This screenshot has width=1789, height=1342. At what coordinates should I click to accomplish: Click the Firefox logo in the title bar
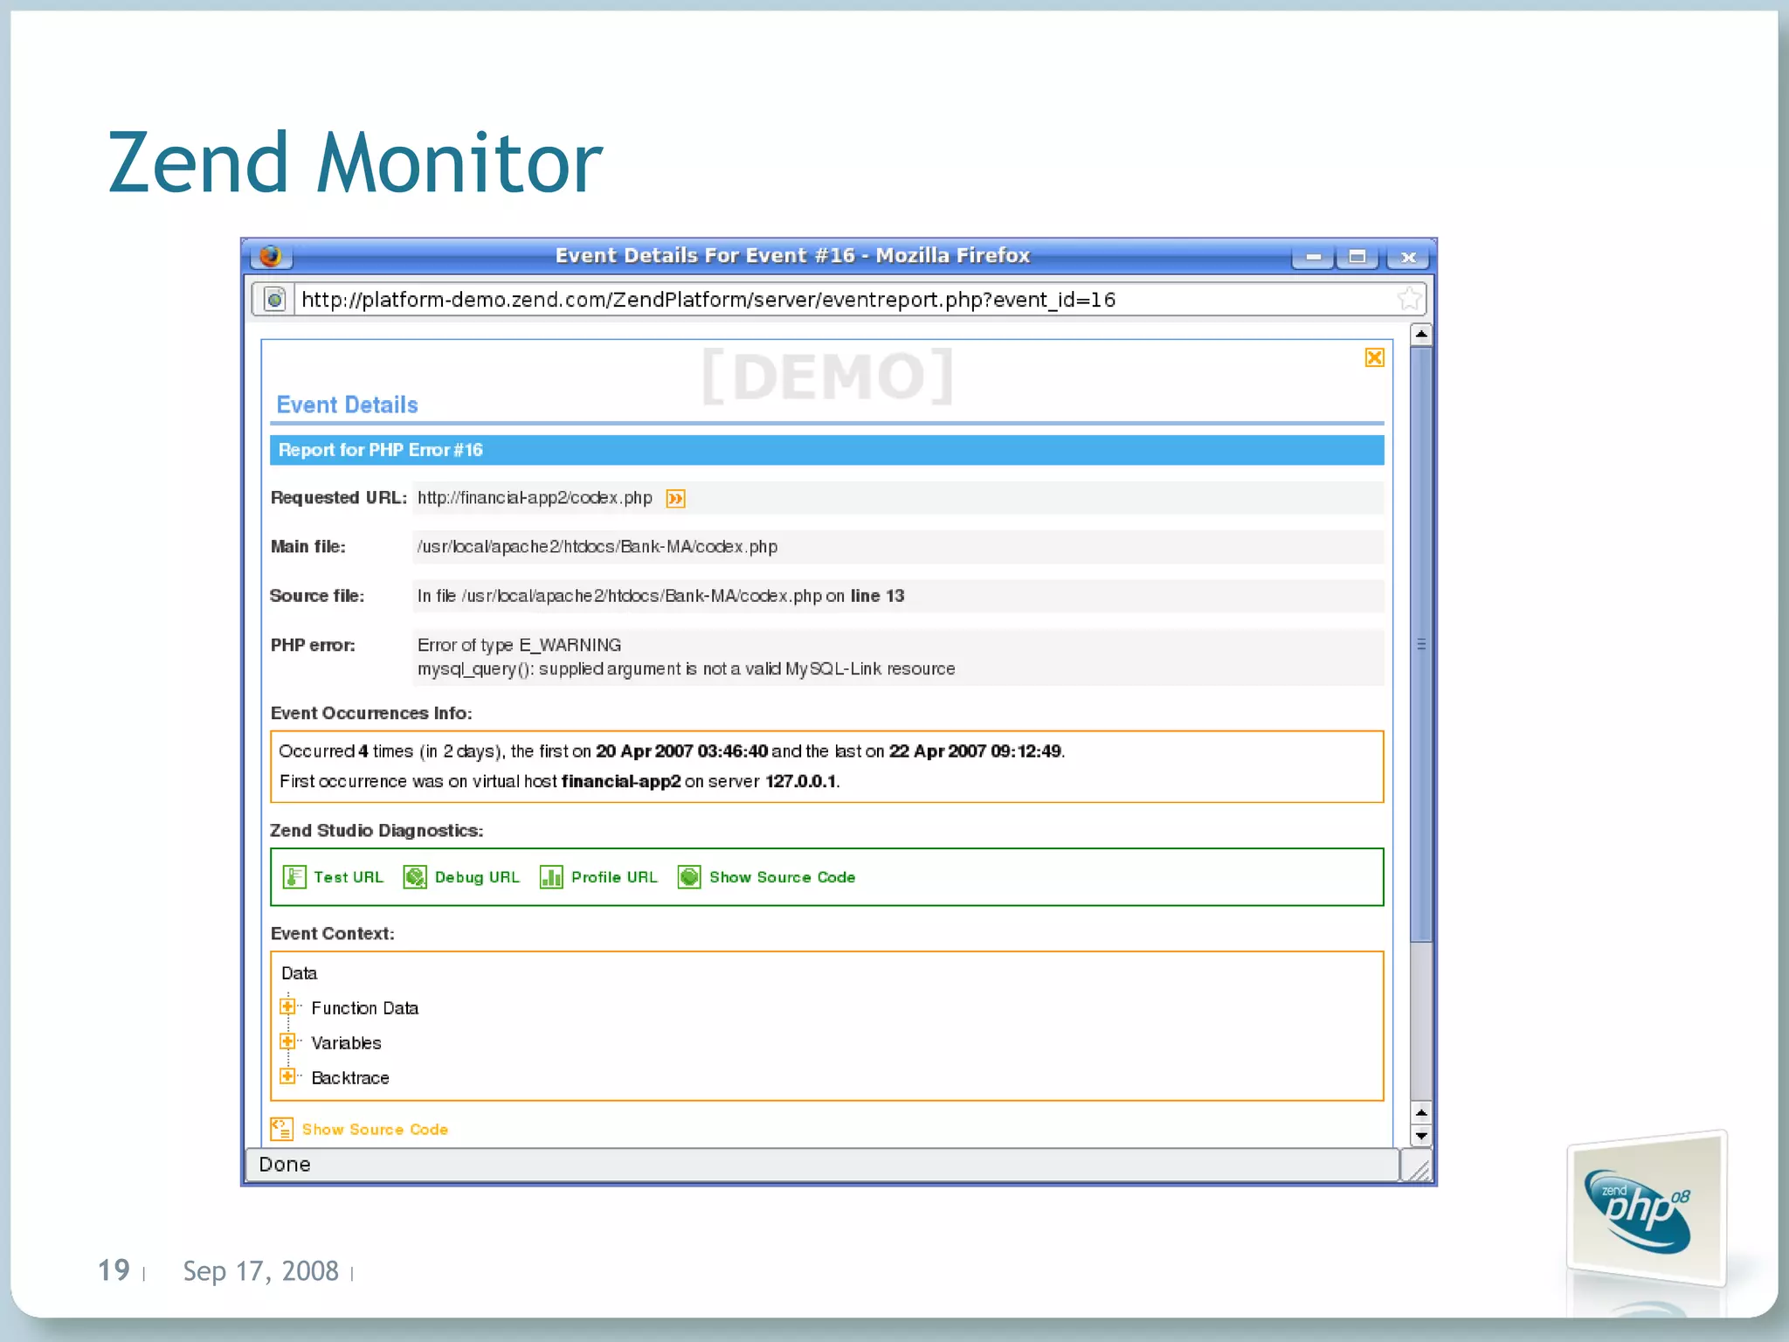point(271,255)
